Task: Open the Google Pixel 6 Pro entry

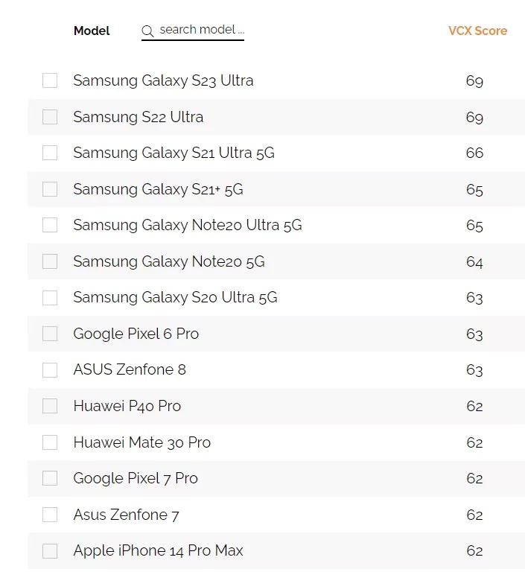Action: pyautogui.click(x=136, y=334)
